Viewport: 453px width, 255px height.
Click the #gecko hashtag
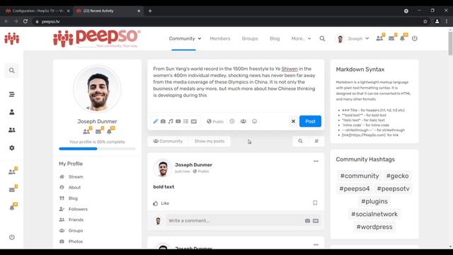(397, 176)
